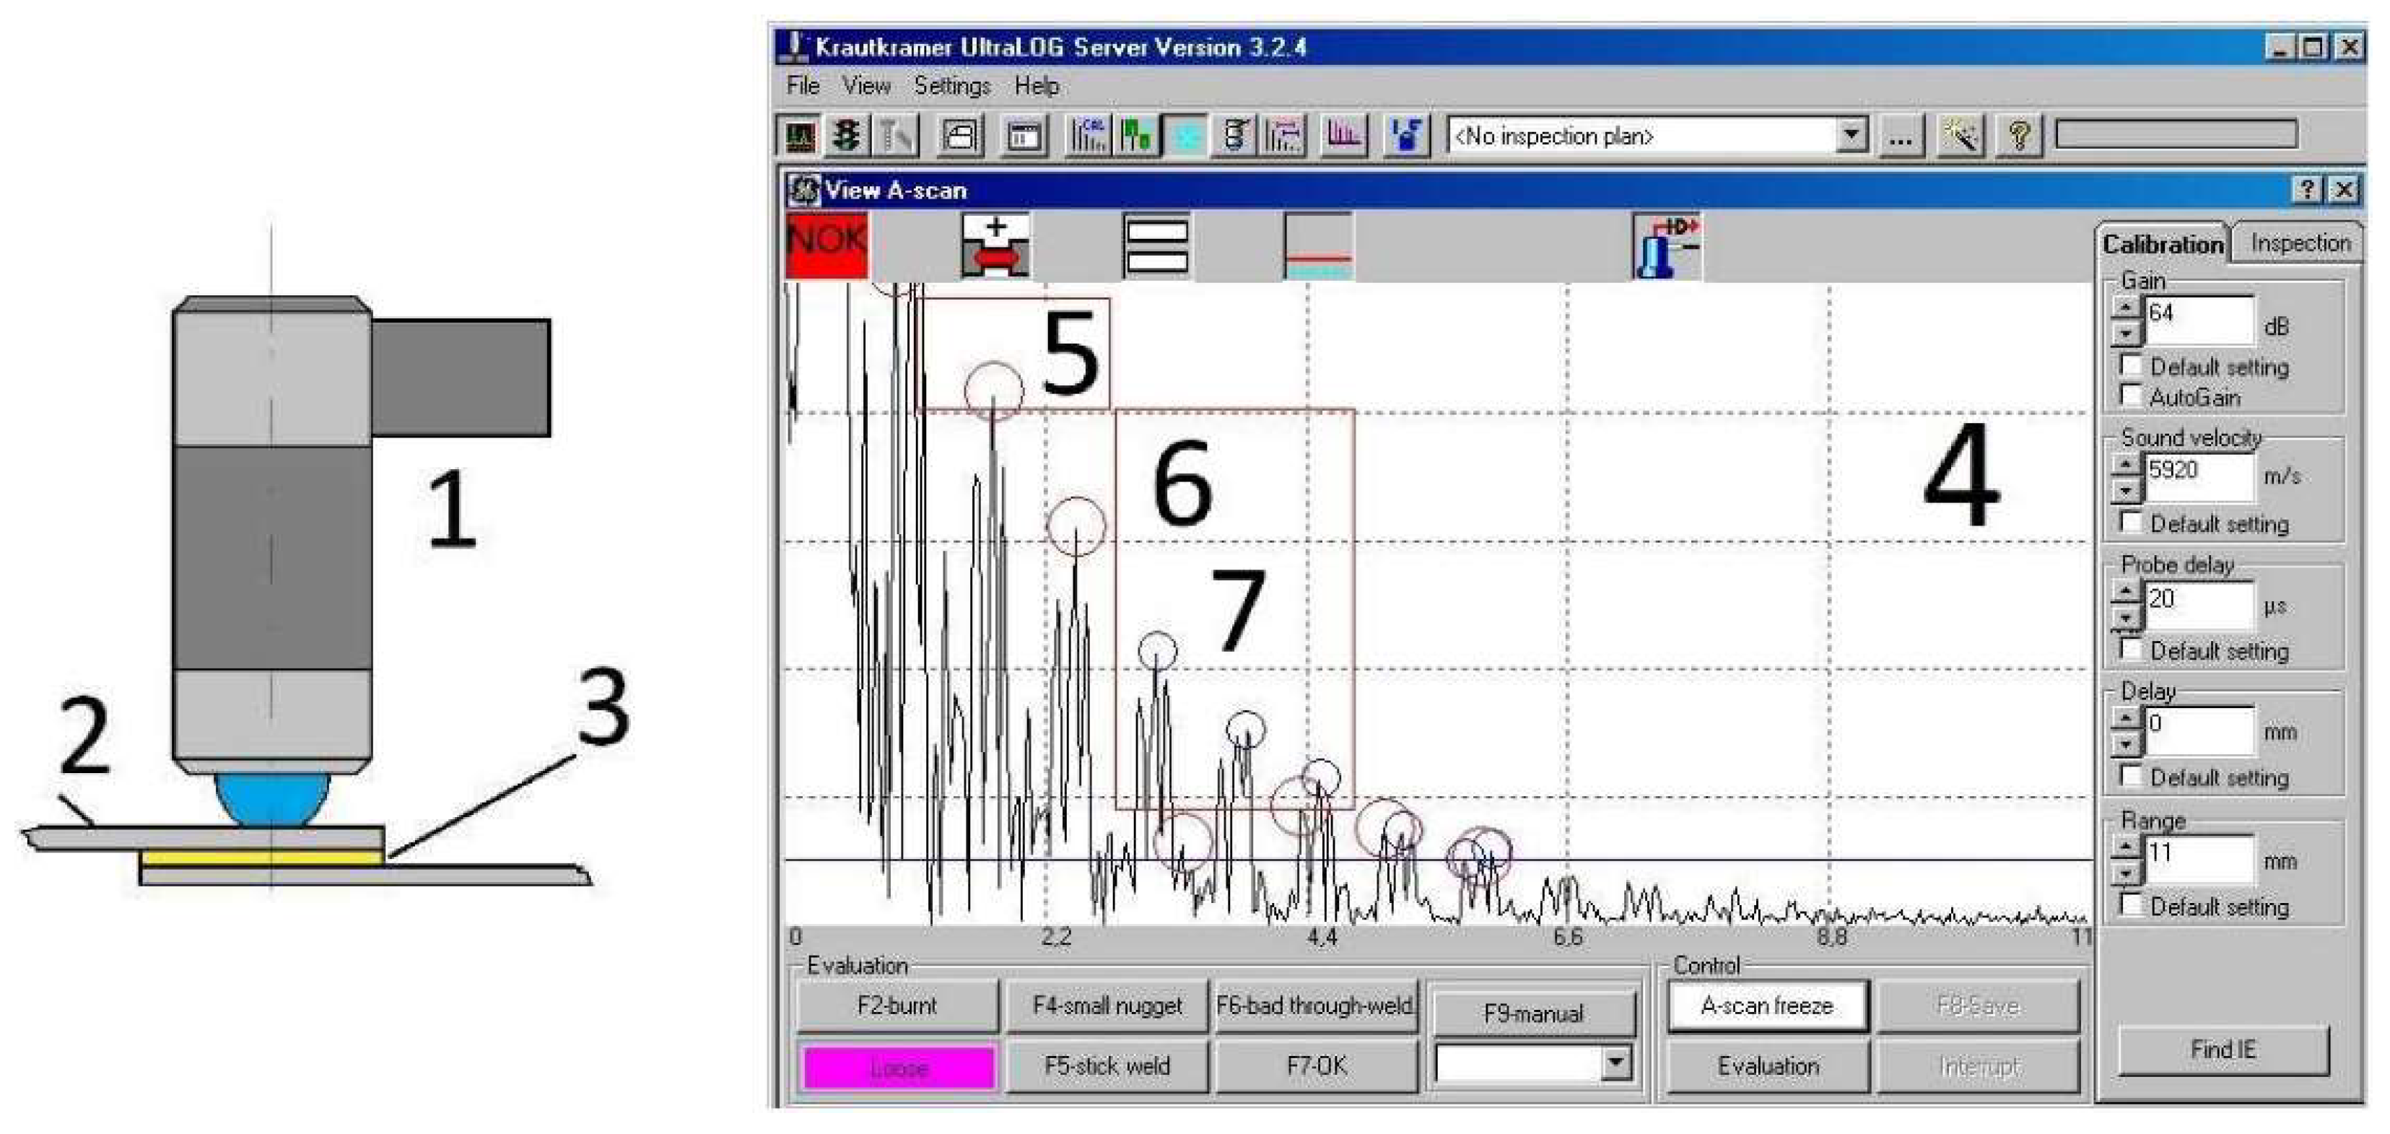Open the inspection plan dropdown
Viewport: 2390px width, 1134px height.
pyautogui.click(x=1851, y=136)
